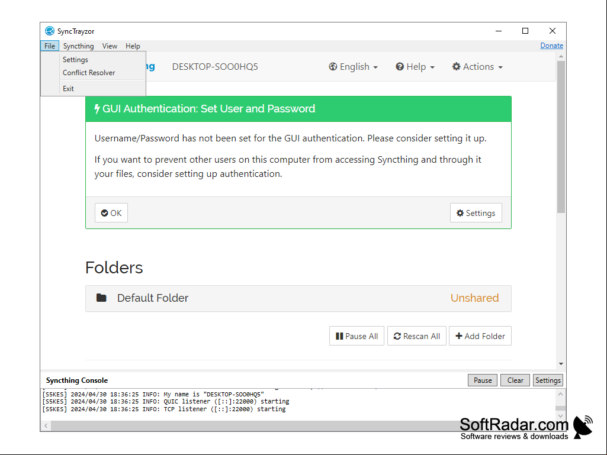The image size is (607, 455).
Task: Select Conflict Resolver from the File menu
Action: point(89,73)
